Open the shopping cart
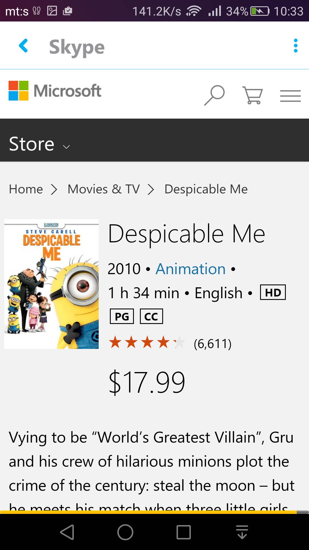309x550 pixels. 252,95
